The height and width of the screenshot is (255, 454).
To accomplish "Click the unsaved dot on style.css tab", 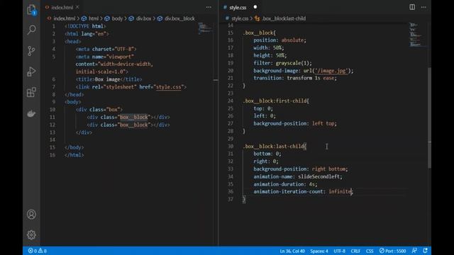I will (255, 7).
